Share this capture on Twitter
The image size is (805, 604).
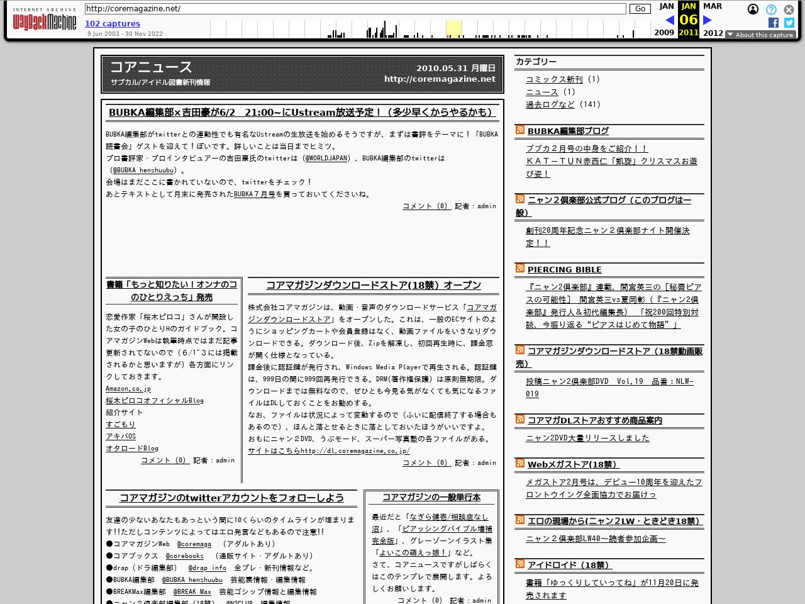[x=789, y=23]
